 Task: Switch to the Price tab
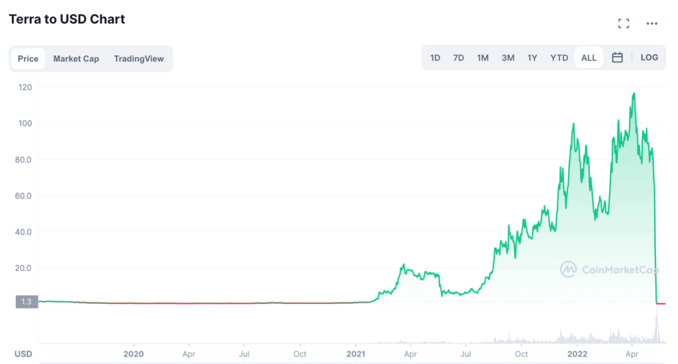[28, 59]
